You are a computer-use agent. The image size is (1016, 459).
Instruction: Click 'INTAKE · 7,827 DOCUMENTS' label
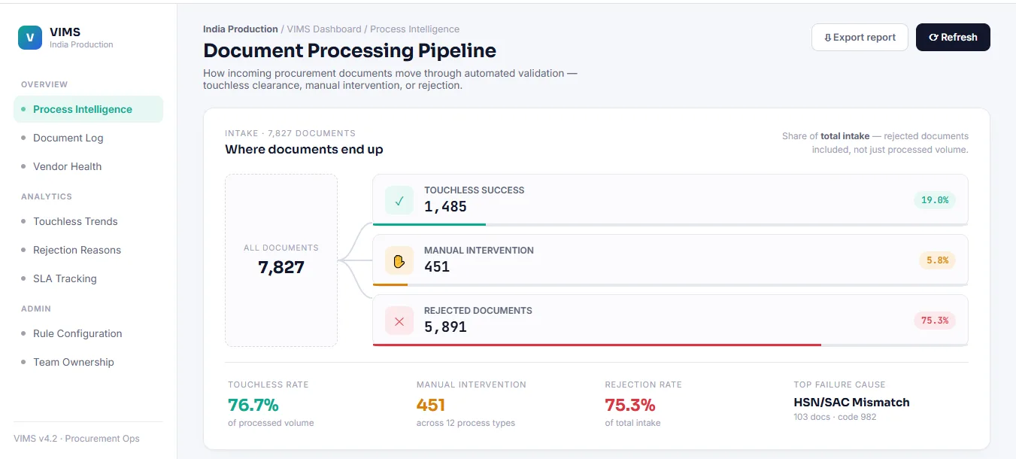[x=290, y=133]
